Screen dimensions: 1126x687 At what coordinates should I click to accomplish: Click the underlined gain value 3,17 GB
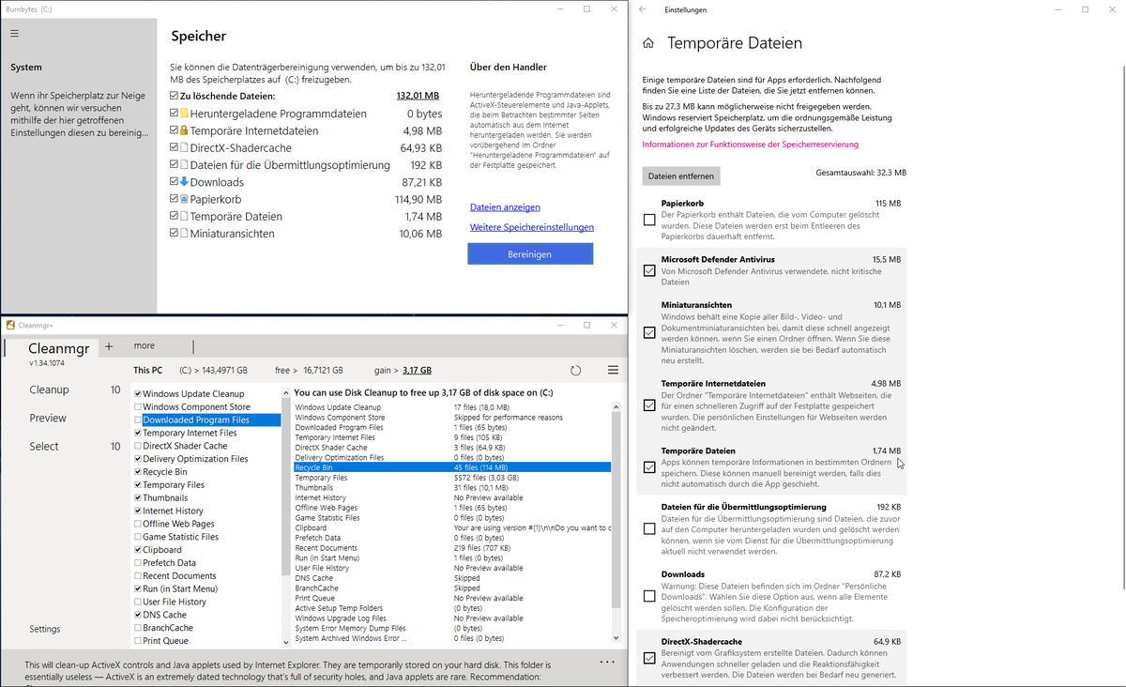pos(418,371)
